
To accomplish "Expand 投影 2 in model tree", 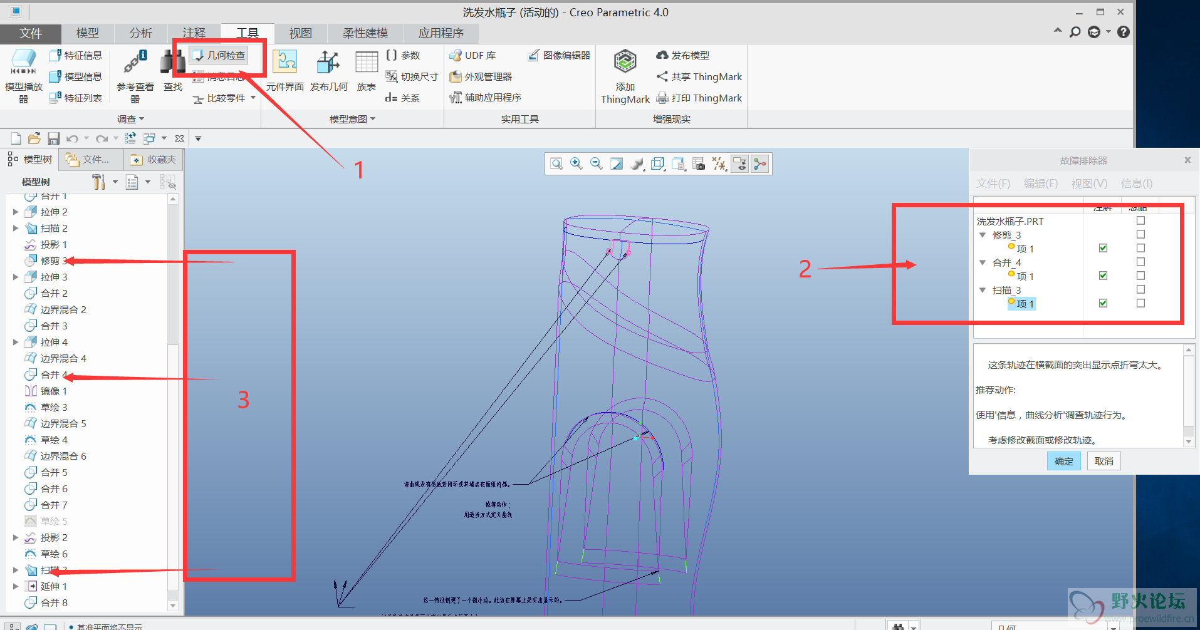I will coord(16,537).
